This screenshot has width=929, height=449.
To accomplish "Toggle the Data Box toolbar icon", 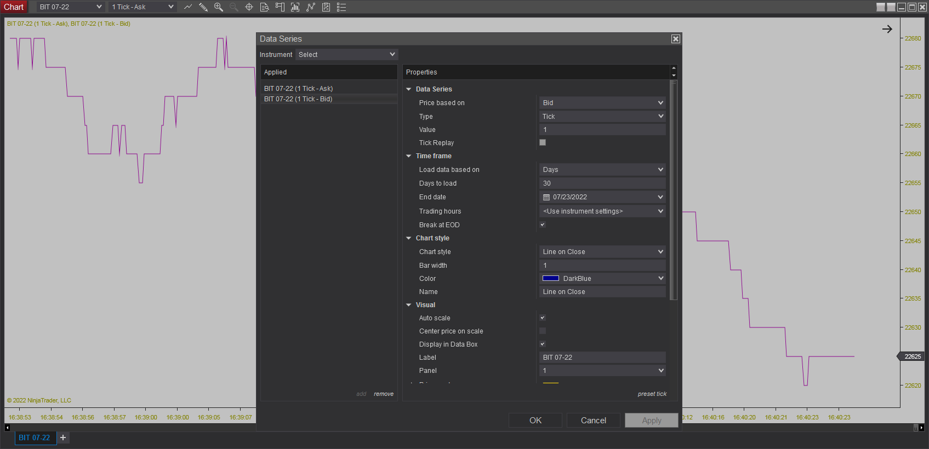I will coord(264,7).
